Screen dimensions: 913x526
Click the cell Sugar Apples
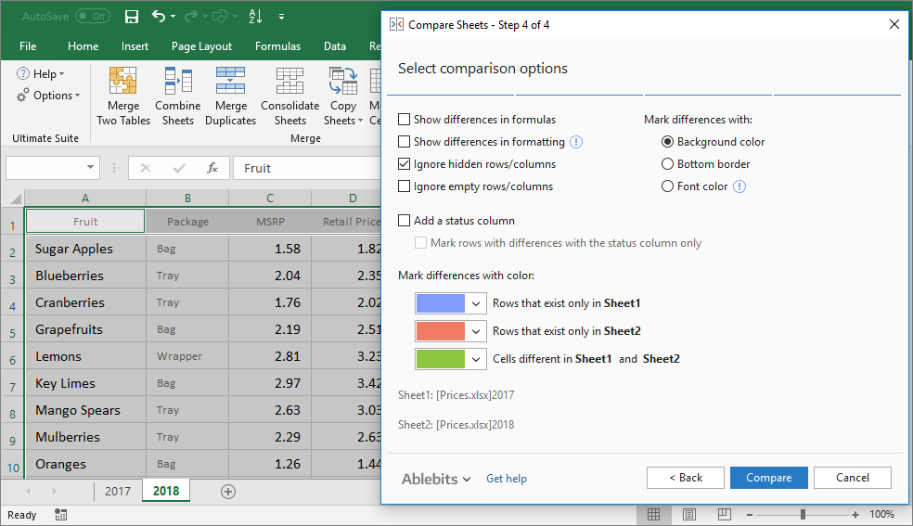(x=85, y=249)
